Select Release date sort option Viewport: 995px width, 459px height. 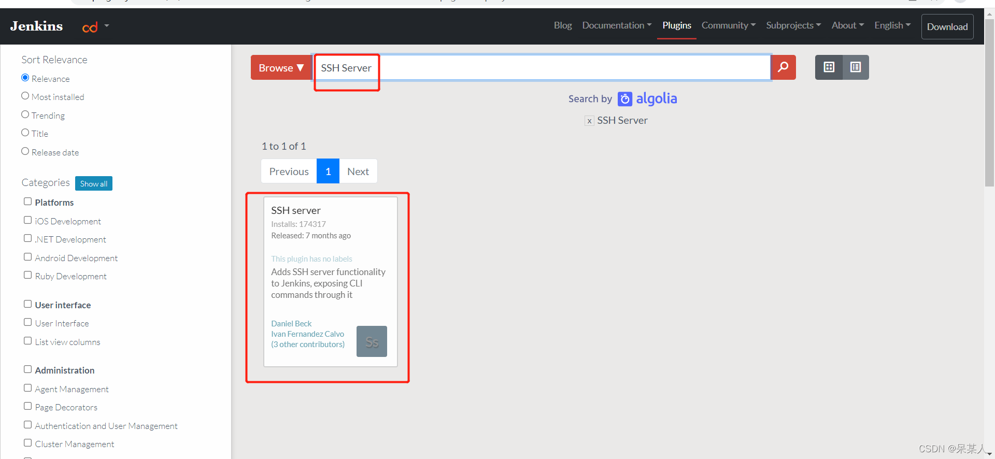(25, 151)
